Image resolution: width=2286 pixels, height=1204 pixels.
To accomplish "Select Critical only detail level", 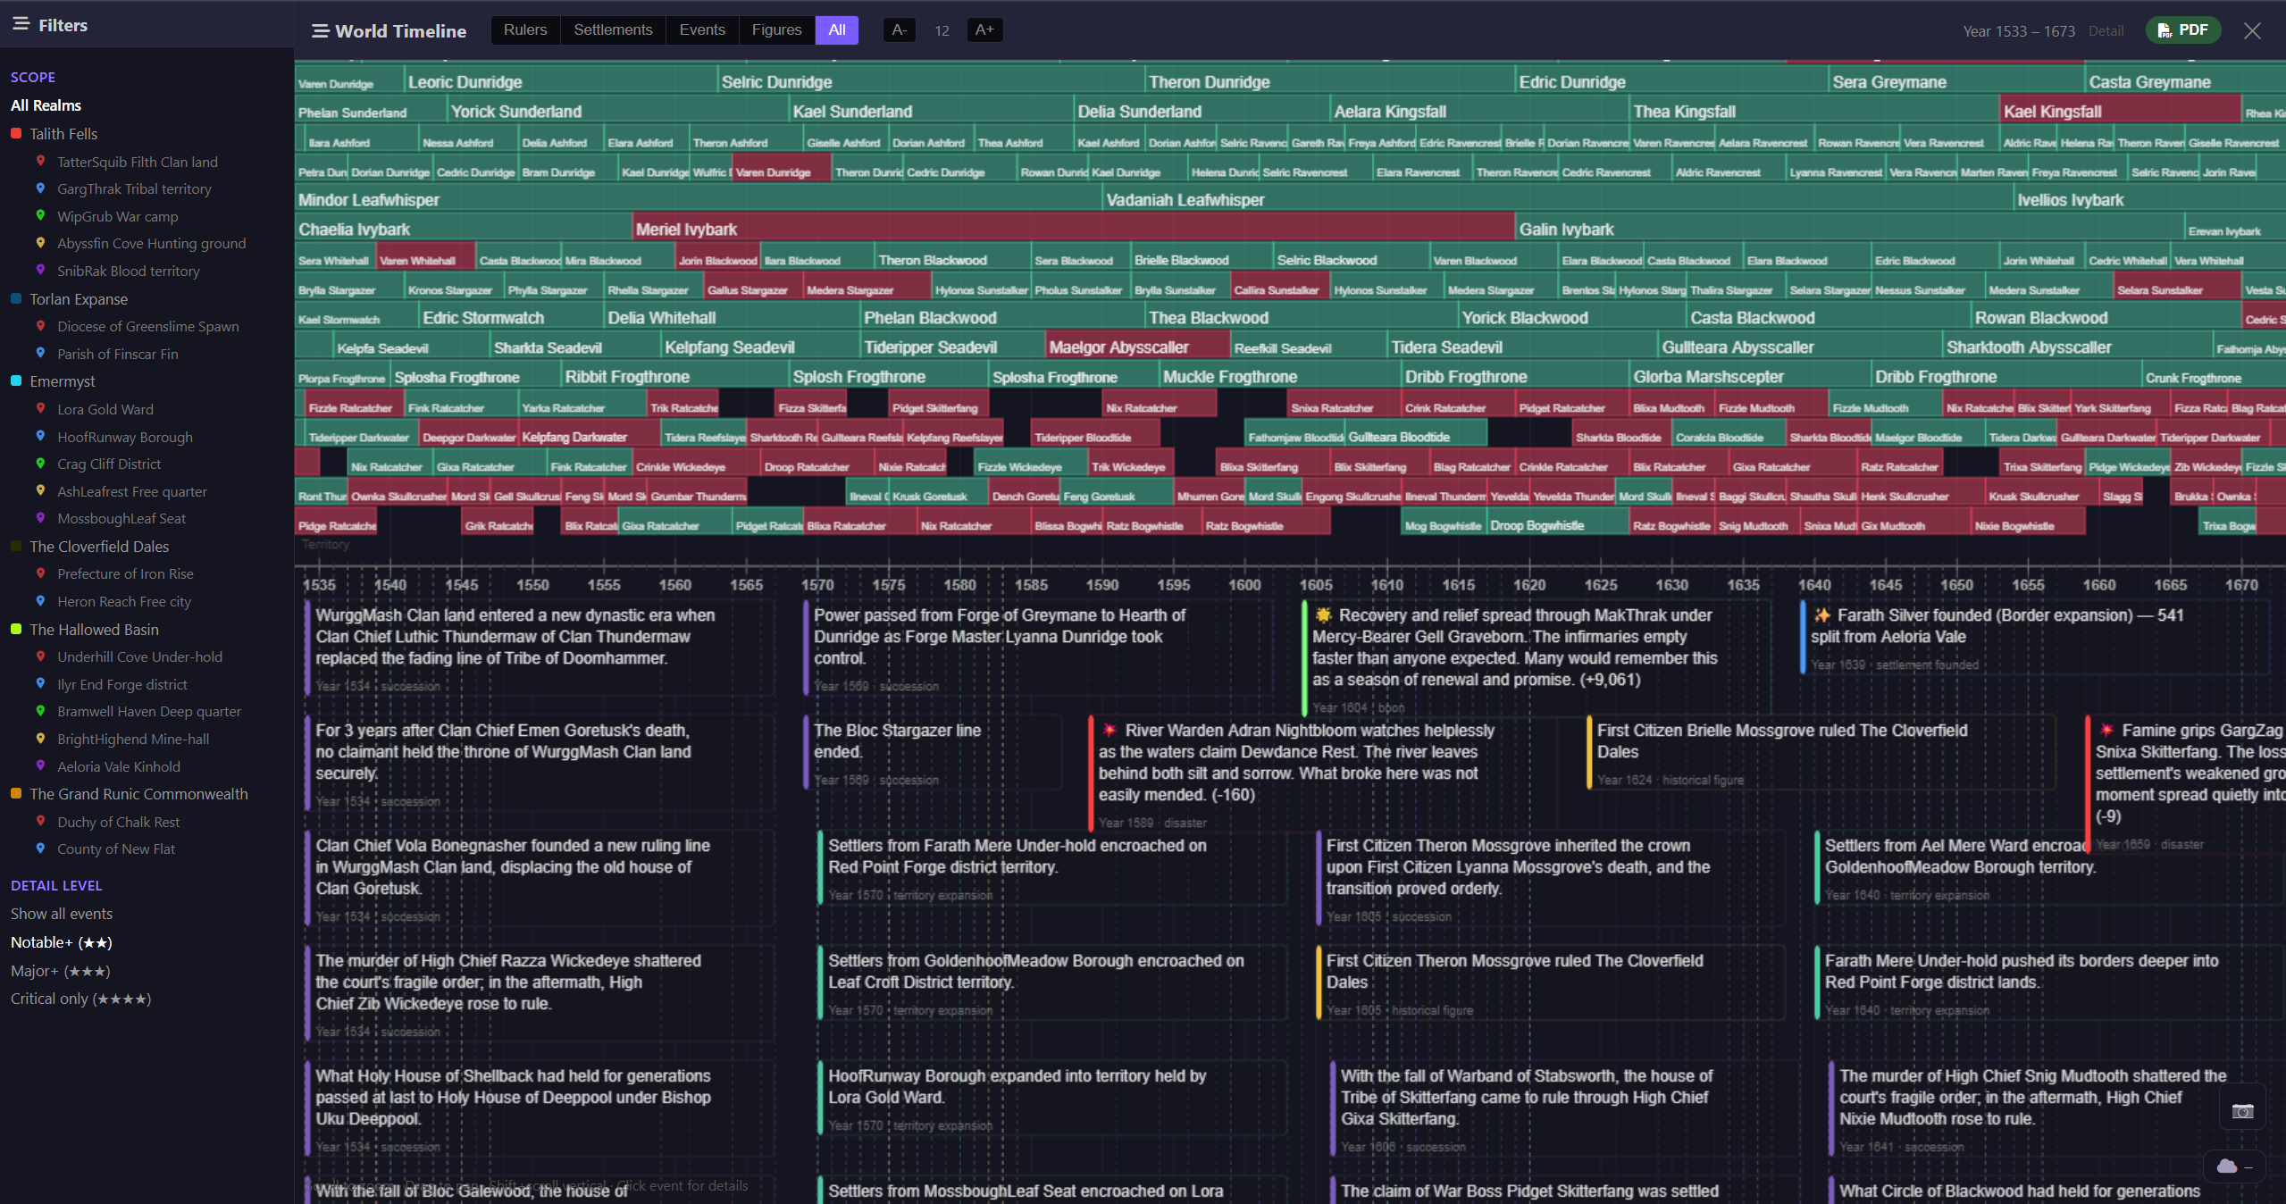I will [x=81, y=999].
